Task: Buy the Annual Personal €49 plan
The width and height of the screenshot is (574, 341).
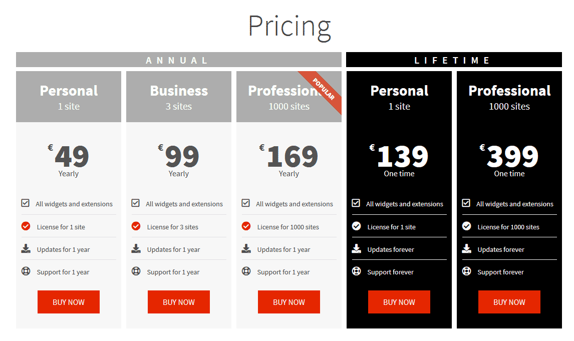Action: click(x=69, y=302)
